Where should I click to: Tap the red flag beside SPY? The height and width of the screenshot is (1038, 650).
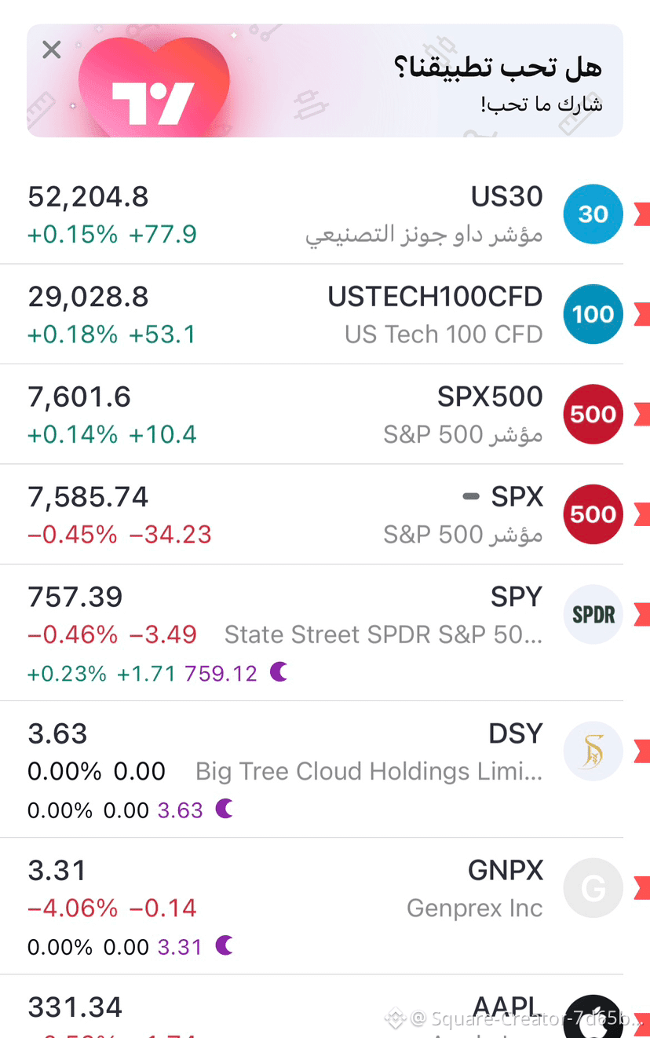(642, 614)
